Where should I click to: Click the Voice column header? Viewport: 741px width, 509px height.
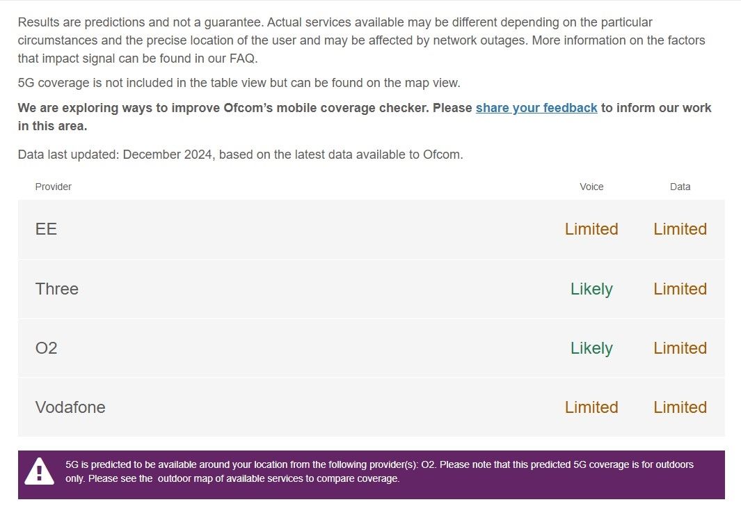[x=591, y=187]
